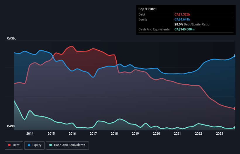Click the CA$0 y-axis label

point(11,126)
